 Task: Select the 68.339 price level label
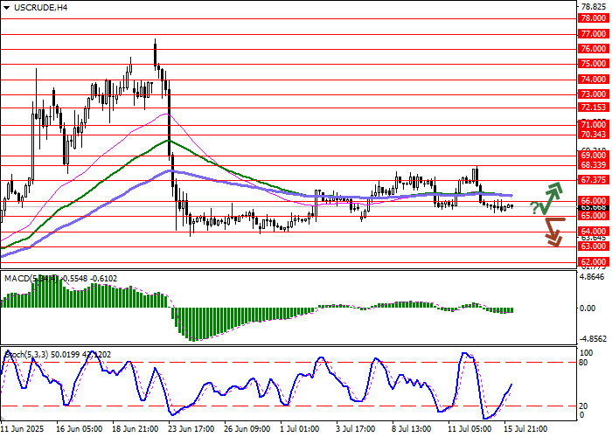[594, 165]
